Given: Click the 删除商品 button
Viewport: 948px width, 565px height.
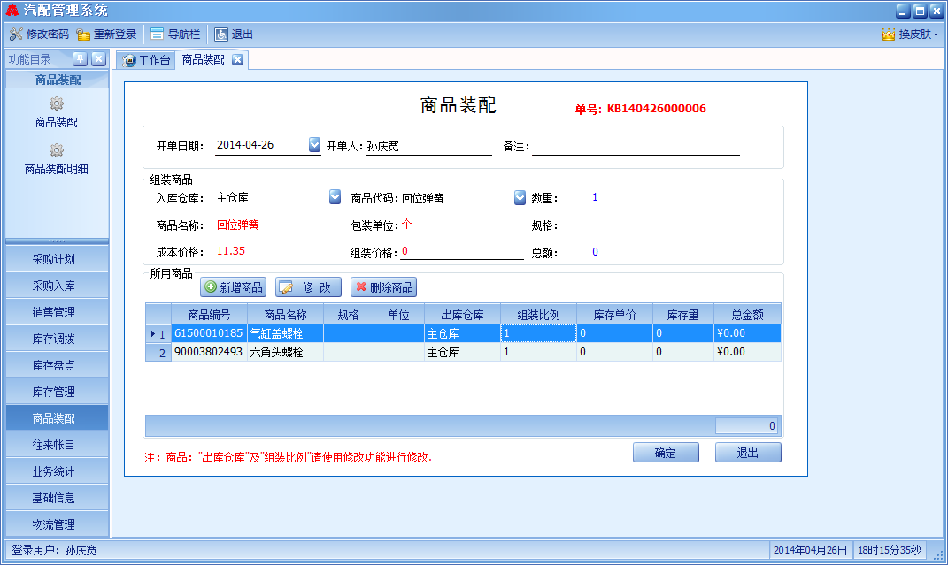Looking at the screenshot, I should pyautogui.click(x=382, y=287).
